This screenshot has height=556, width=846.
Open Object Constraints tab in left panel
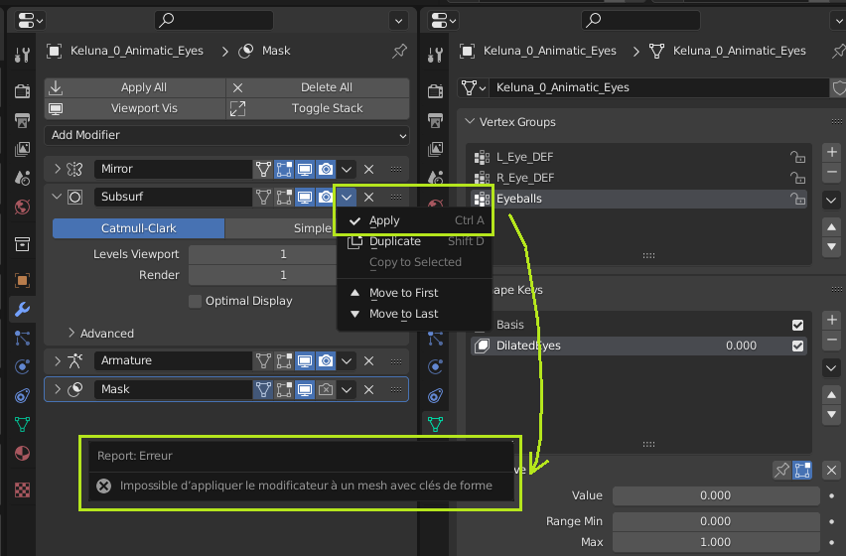pos(22,396)
